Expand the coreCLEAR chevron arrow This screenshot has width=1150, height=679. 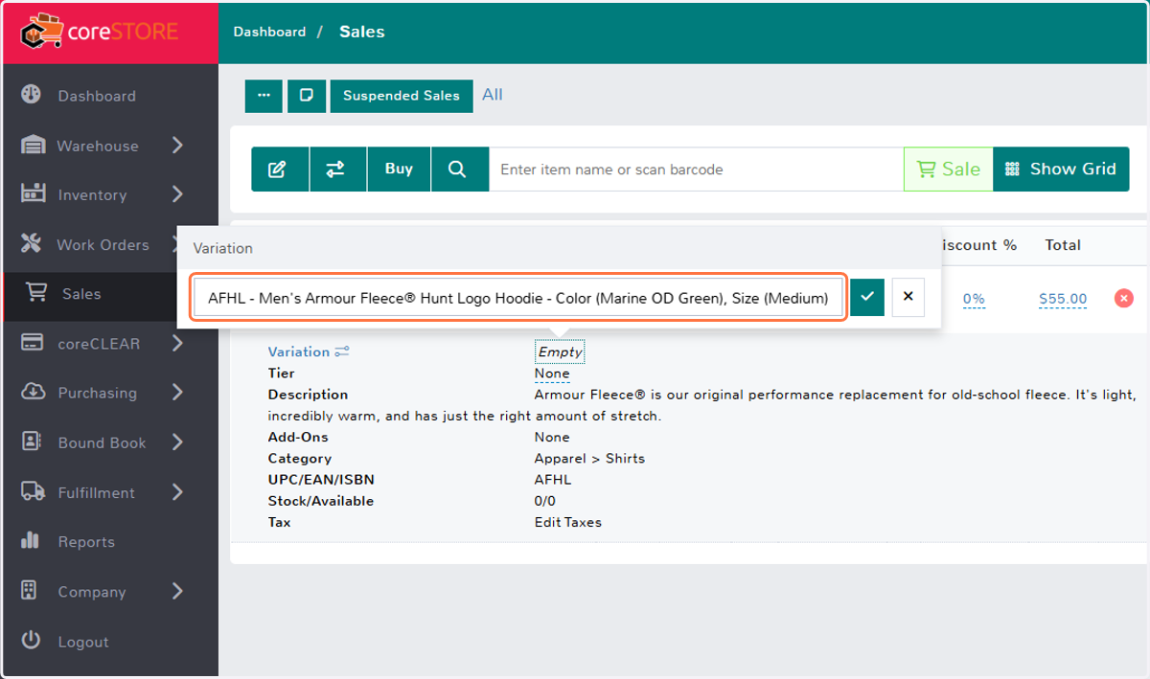click(177, 343)
